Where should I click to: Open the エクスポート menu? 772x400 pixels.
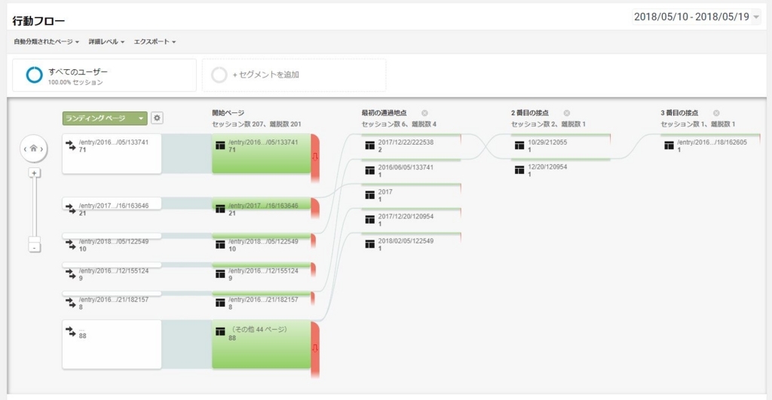click(155, 42)
